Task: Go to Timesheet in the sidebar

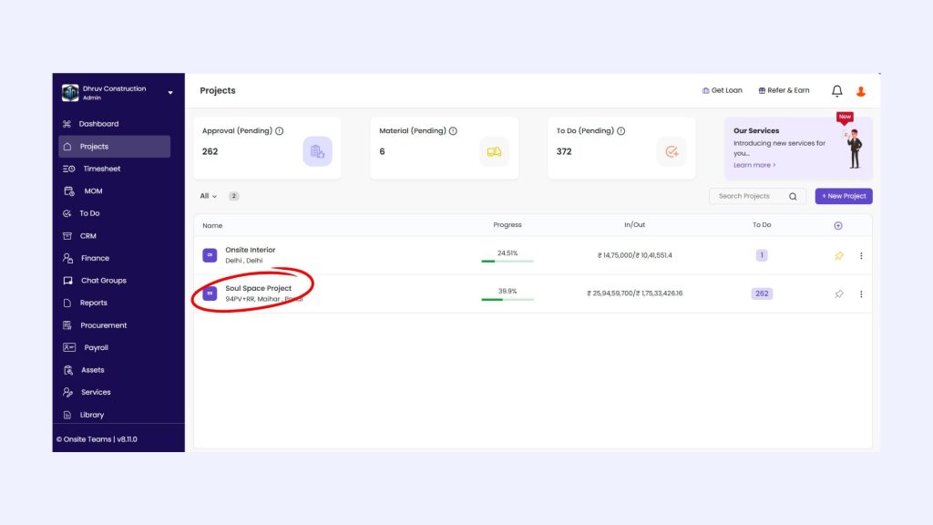Action: click(x=101, y=169)
